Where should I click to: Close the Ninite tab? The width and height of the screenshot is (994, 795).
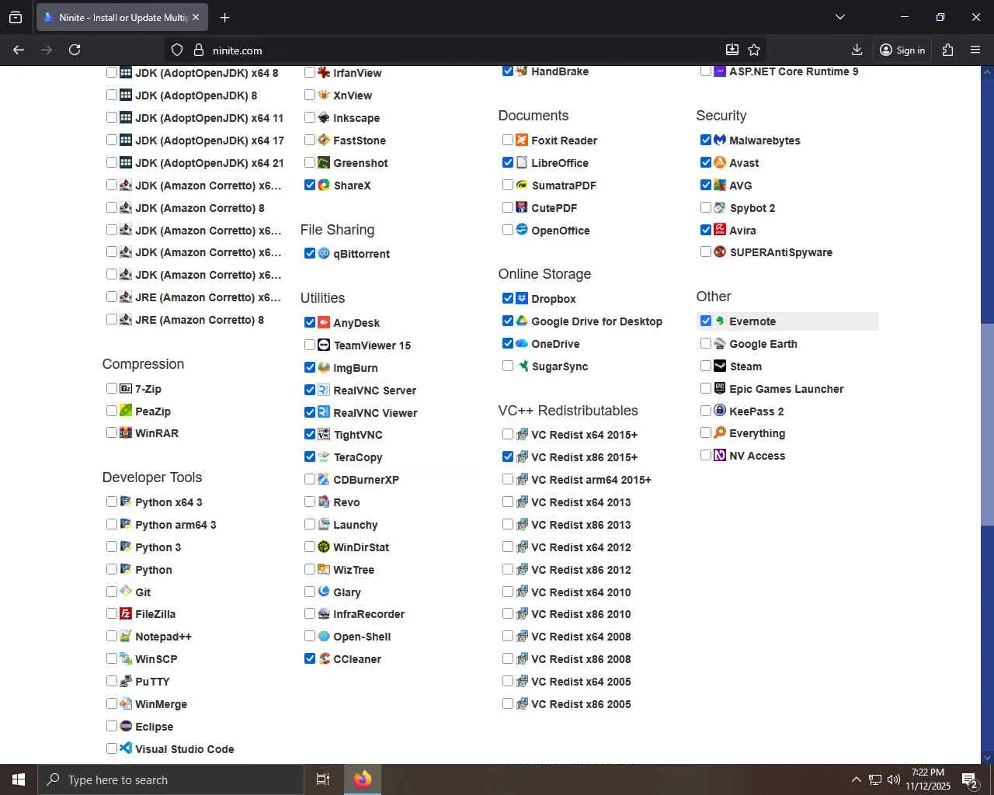[196, 17]
